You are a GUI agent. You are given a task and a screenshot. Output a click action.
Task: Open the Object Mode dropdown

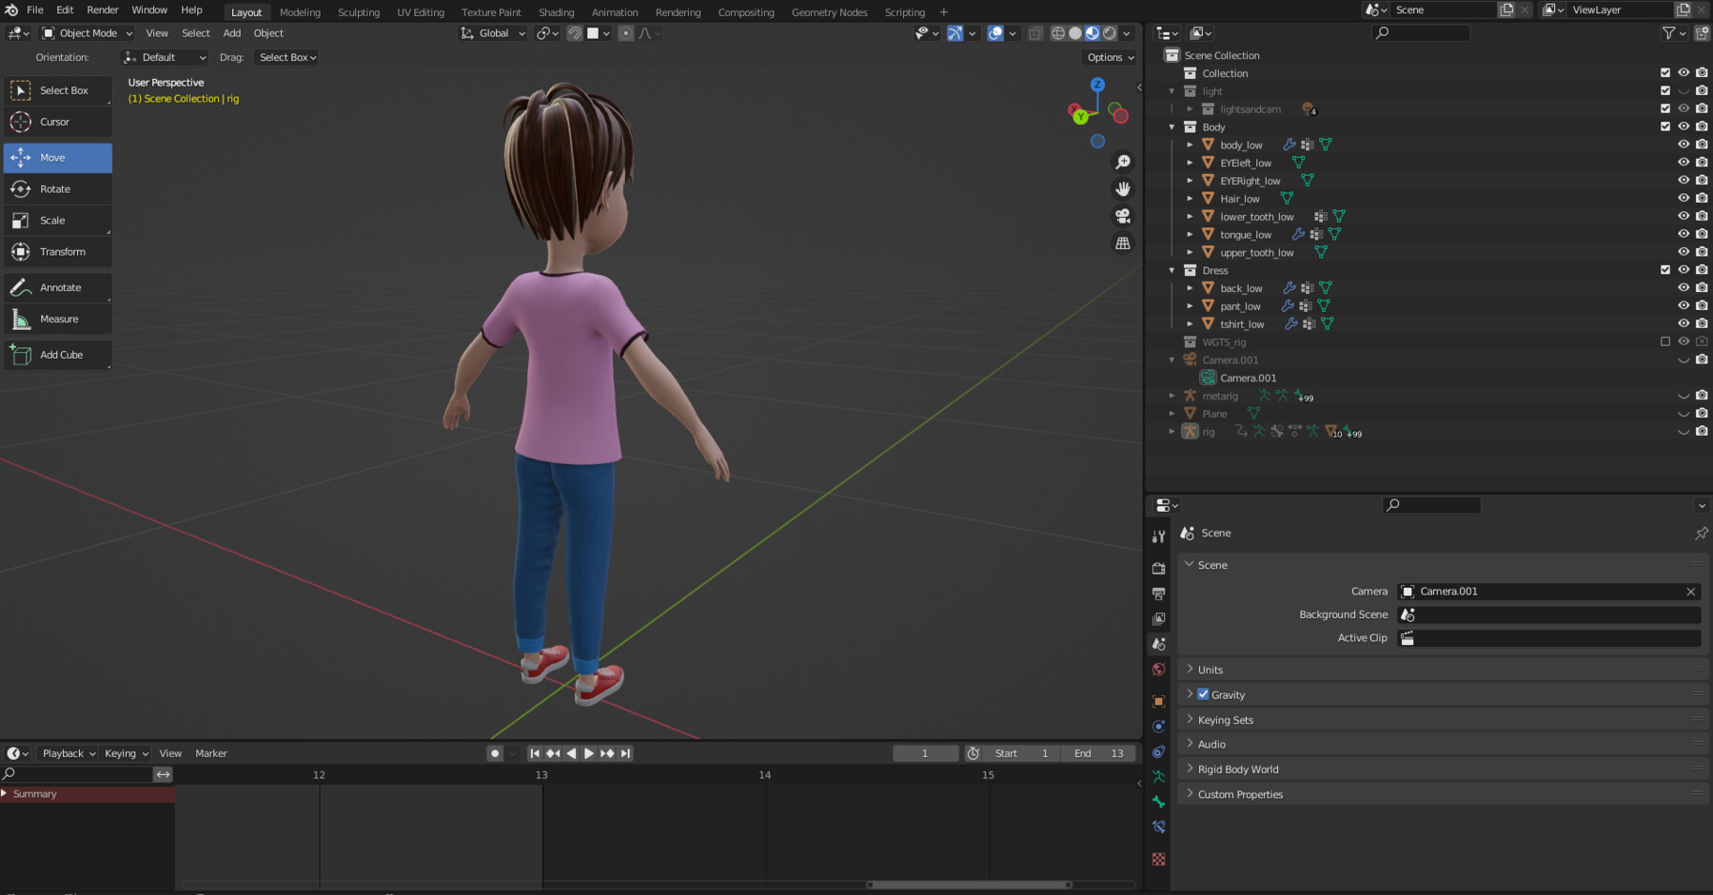point(86,32)
